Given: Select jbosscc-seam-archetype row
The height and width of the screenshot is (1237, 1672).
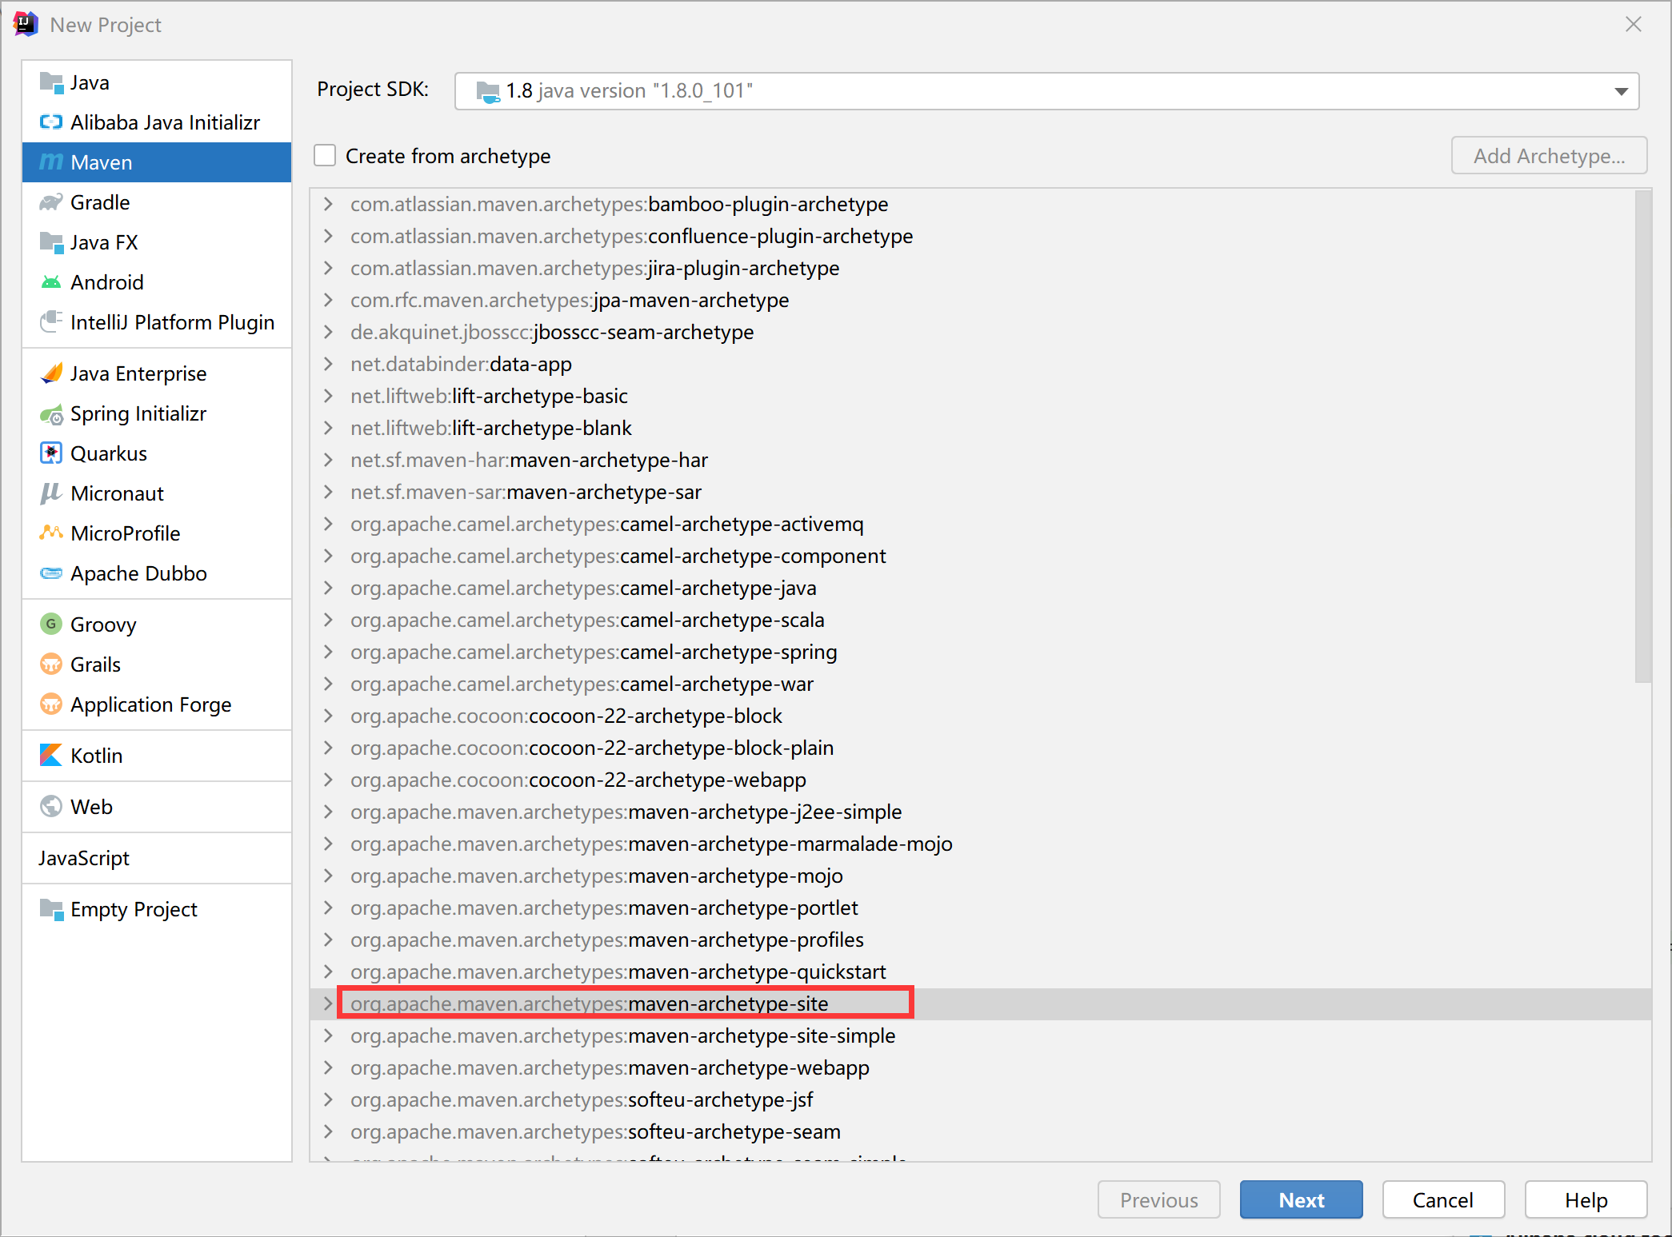Looking at the screenshot, I should coord(981,332).
